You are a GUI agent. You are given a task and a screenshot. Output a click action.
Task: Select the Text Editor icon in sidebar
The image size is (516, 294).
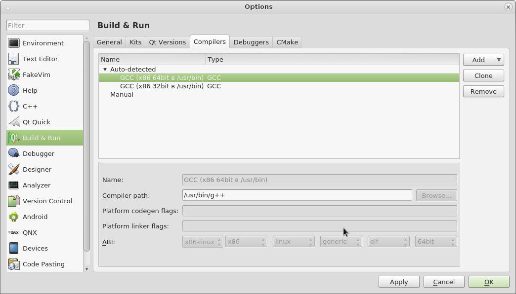pos(14,59)
